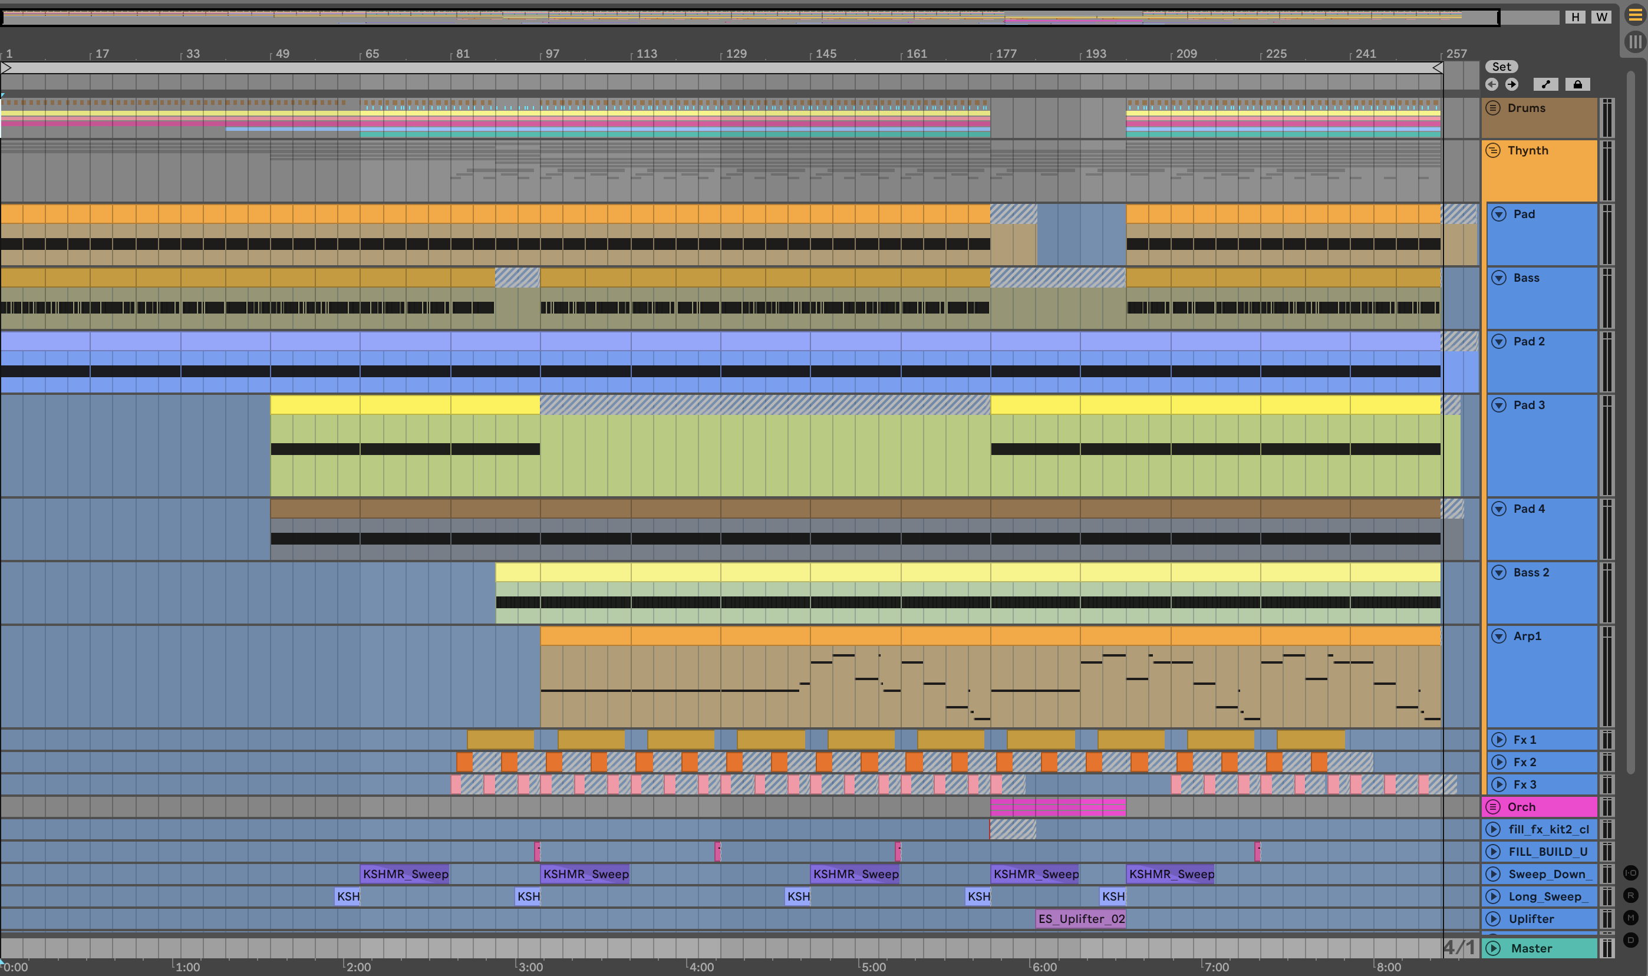Click the Lock Envelopes padlock icon

(x=1577, y=84)
